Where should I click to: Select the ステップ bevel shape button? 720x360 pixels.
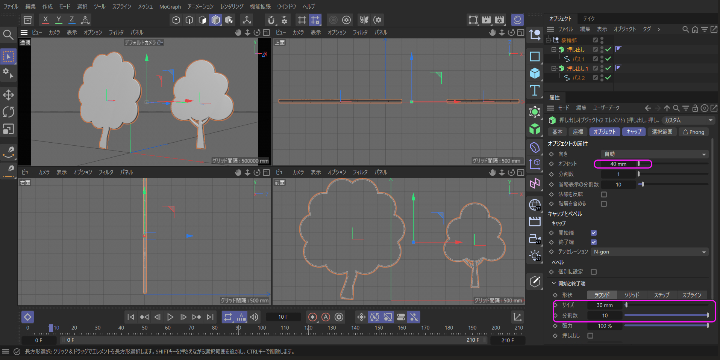[661, 295]
